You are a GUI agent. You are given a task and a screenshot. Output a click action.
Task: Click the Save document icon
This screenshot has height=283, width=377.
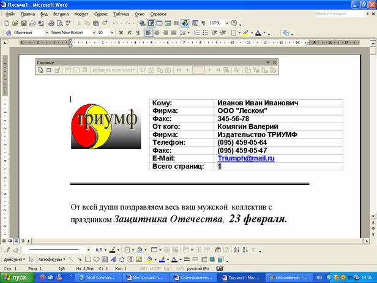tap(23, 23)
